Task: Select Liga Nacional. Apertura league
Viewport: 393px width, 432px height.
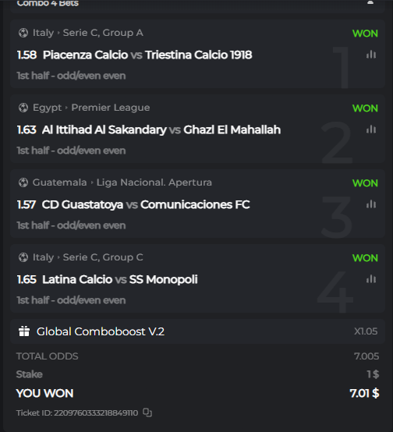Action: pos(154,182)
